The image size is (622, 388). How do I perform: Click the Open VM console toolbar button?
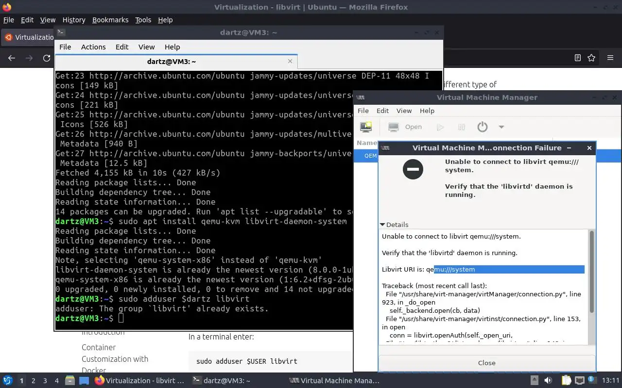point(405,127)
